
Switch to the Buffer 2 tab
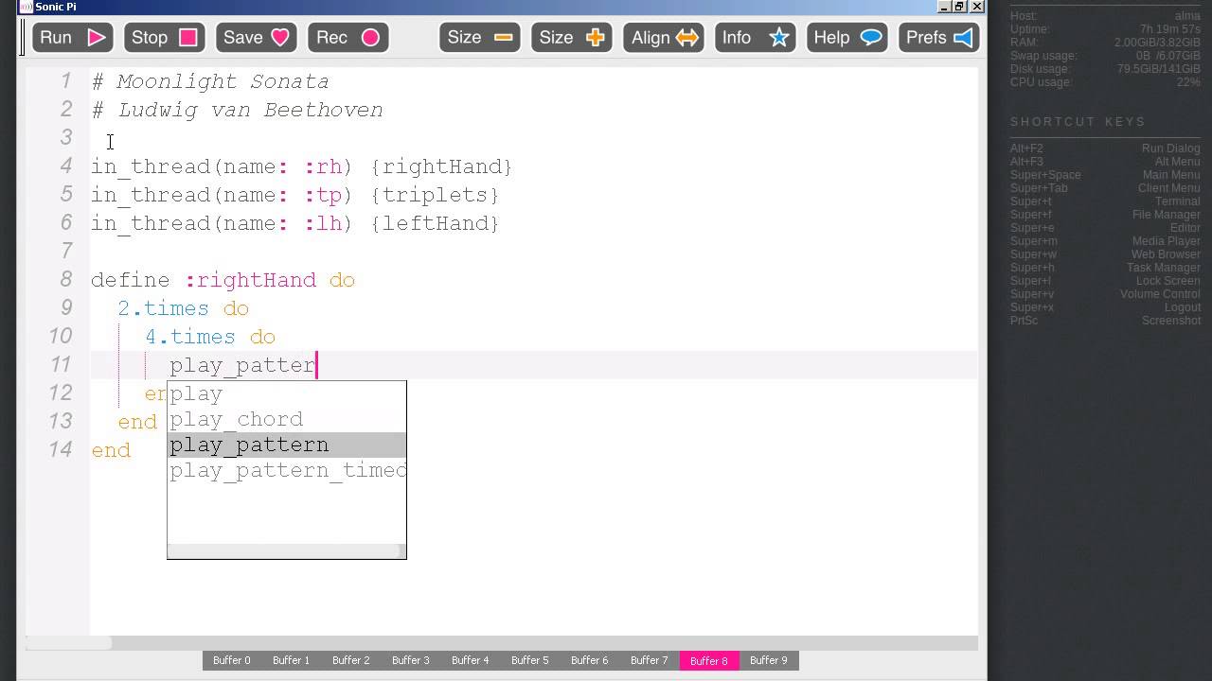click(351, 660)
